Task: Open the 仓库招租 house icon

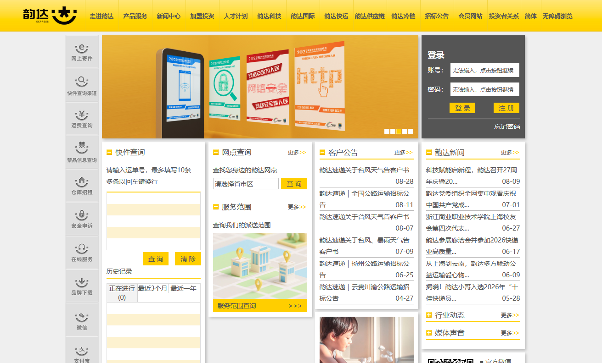Action: click(x=82, y=186)
